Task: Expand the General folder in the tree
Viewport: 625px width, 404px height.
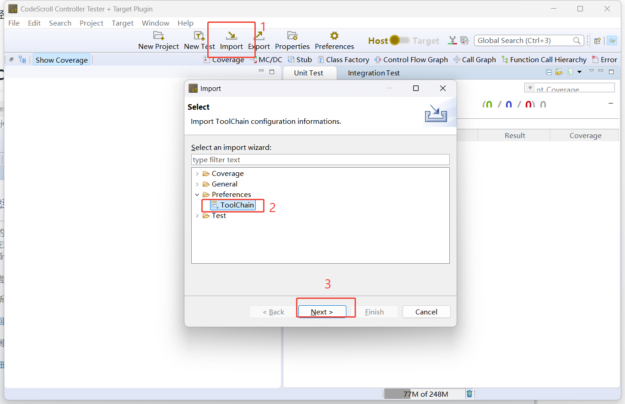Action: tap(197, 184)
